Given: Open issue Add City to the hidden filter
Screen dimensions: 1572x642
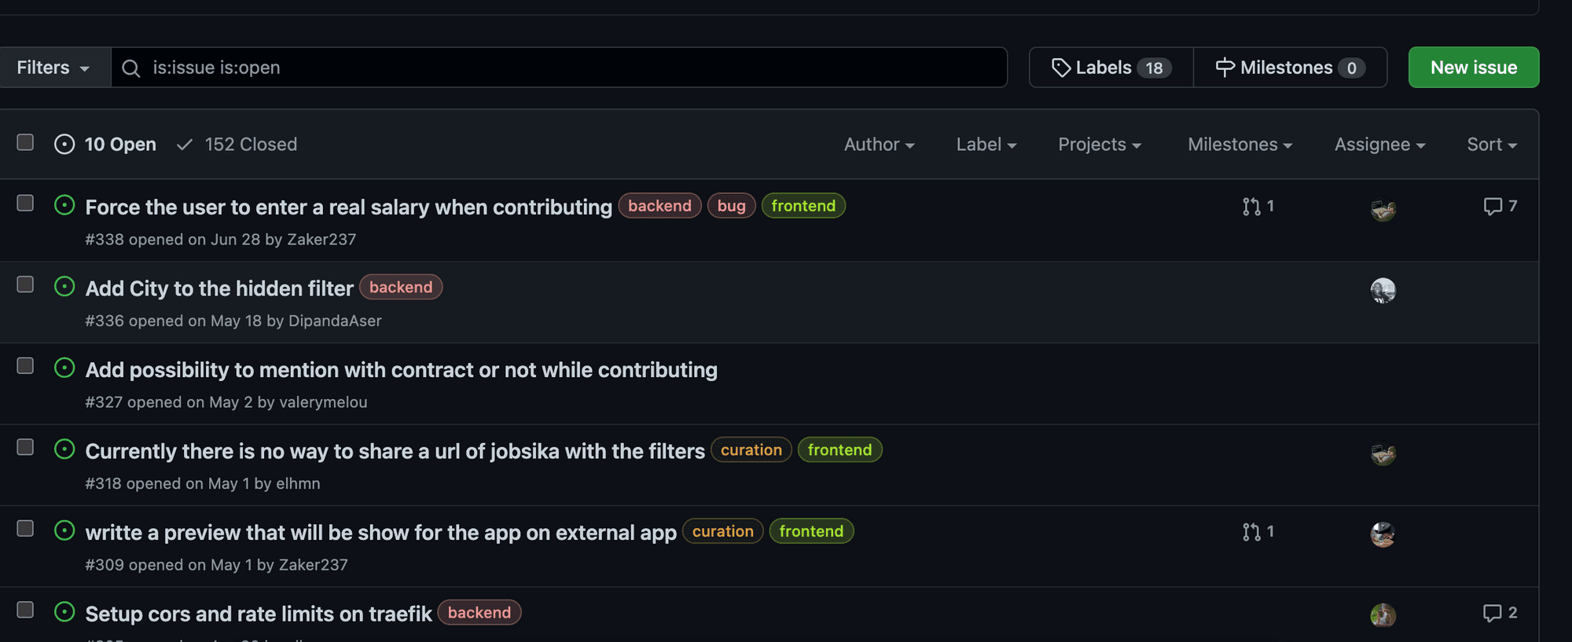Looking at the screenshot, I should click(x=219, y=288).
